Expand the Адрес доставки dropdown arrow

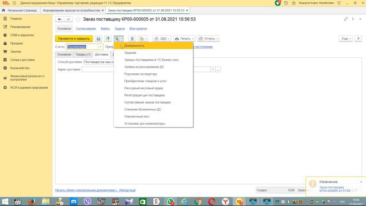(213, 69)
